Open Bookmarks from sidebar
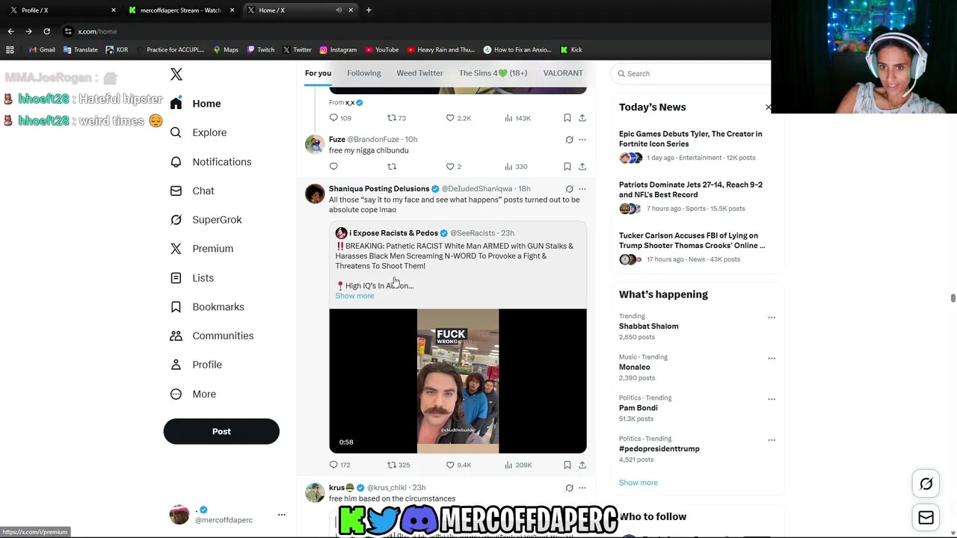This screenshot has width=957, height=538. 208,306
